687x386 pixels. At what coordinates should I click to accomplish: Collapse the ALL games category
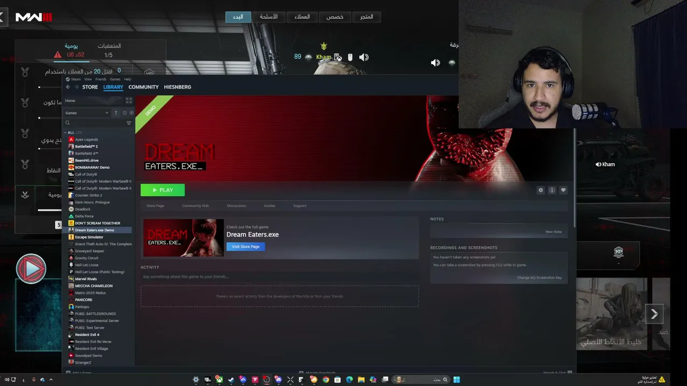tap(65, 132)
